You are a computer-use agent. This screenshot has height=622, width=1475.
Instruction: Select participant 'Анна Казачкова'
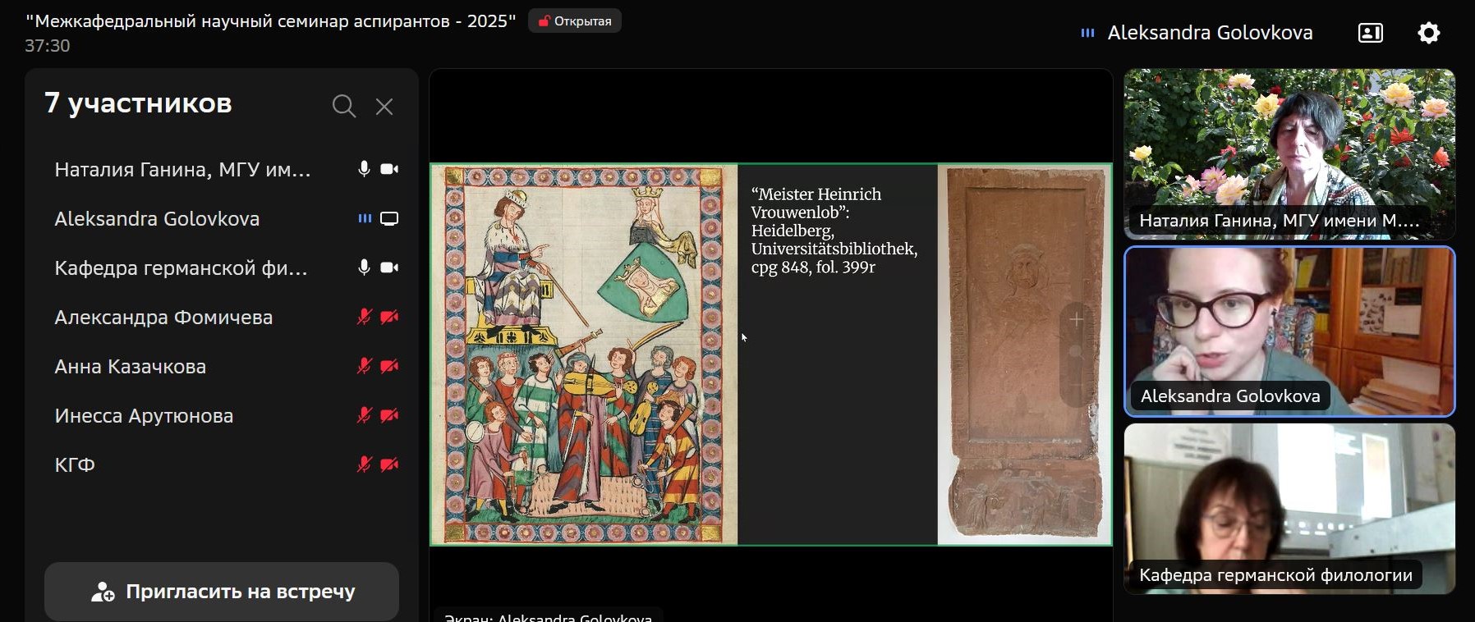point(222,367)
